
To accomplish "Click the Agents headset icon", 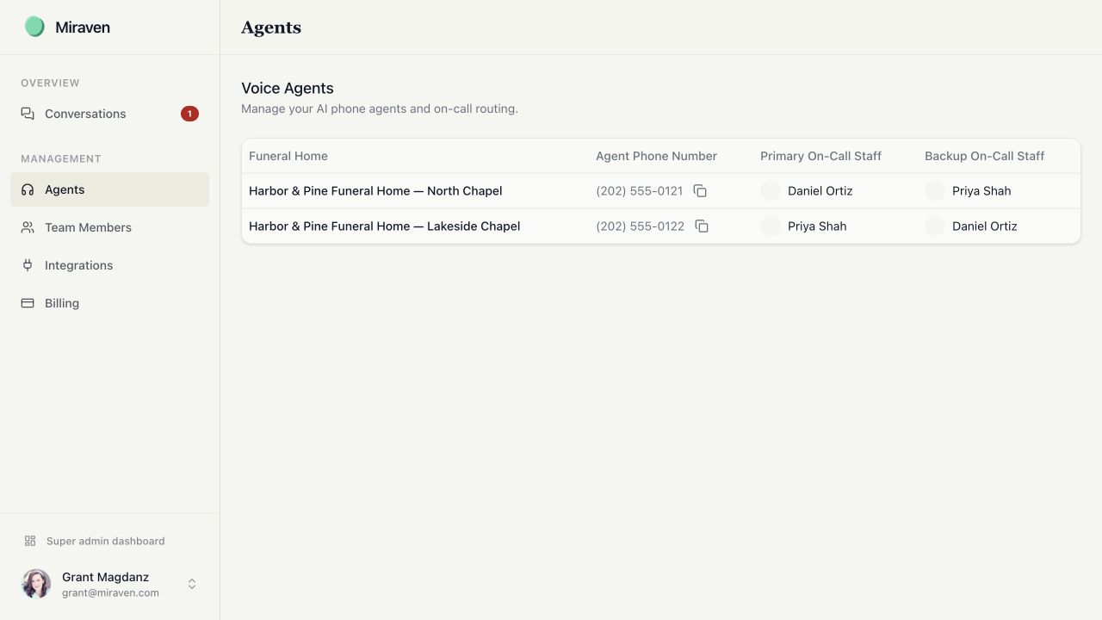I will pyautogui.click(x=28, y=189).
